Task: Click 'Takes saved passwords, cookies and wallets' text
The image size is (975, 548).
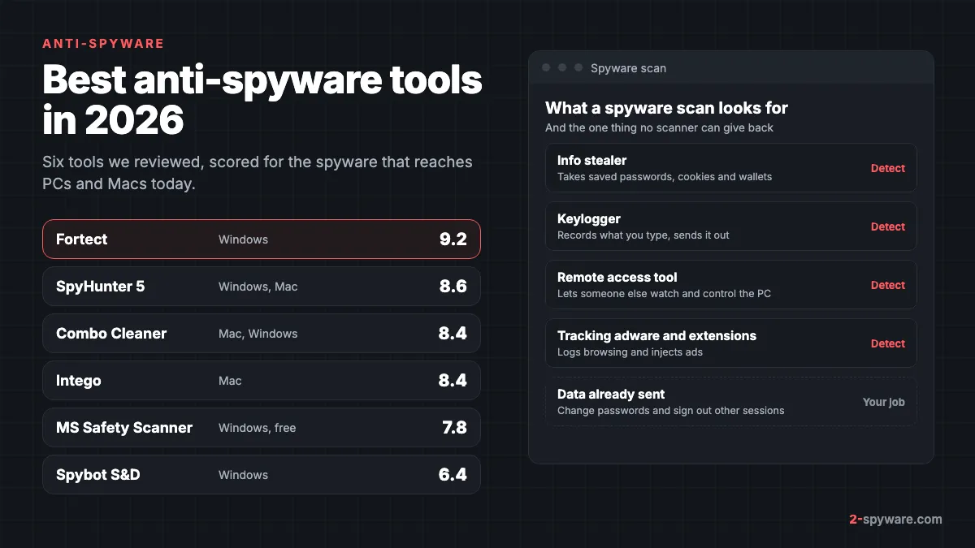Action: (x=665, y=177)
